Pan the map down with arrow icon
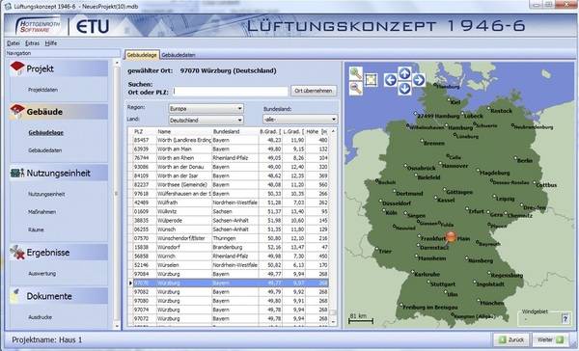The image size is (579, 351). (x=404, y=88)
